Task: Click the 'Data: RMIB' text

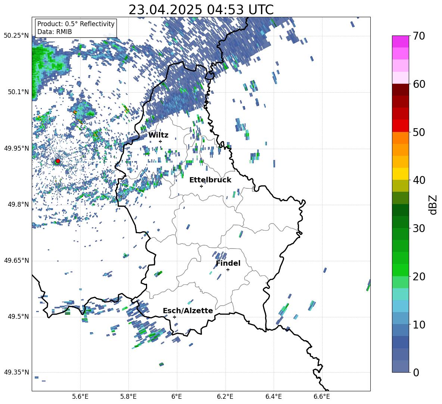Action: point(55,32)
